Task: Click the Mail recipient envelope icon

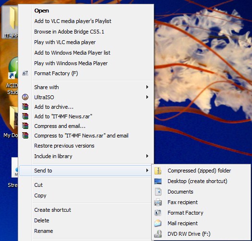Action: (158, 223)
